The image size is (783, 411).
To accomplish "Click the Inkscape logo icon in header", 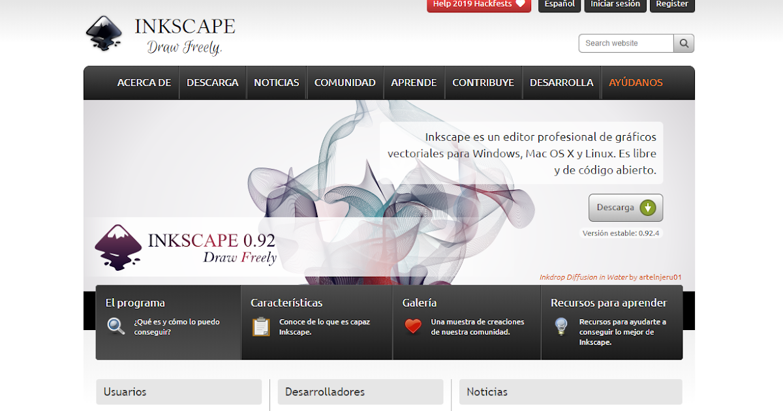I will 104,33.
